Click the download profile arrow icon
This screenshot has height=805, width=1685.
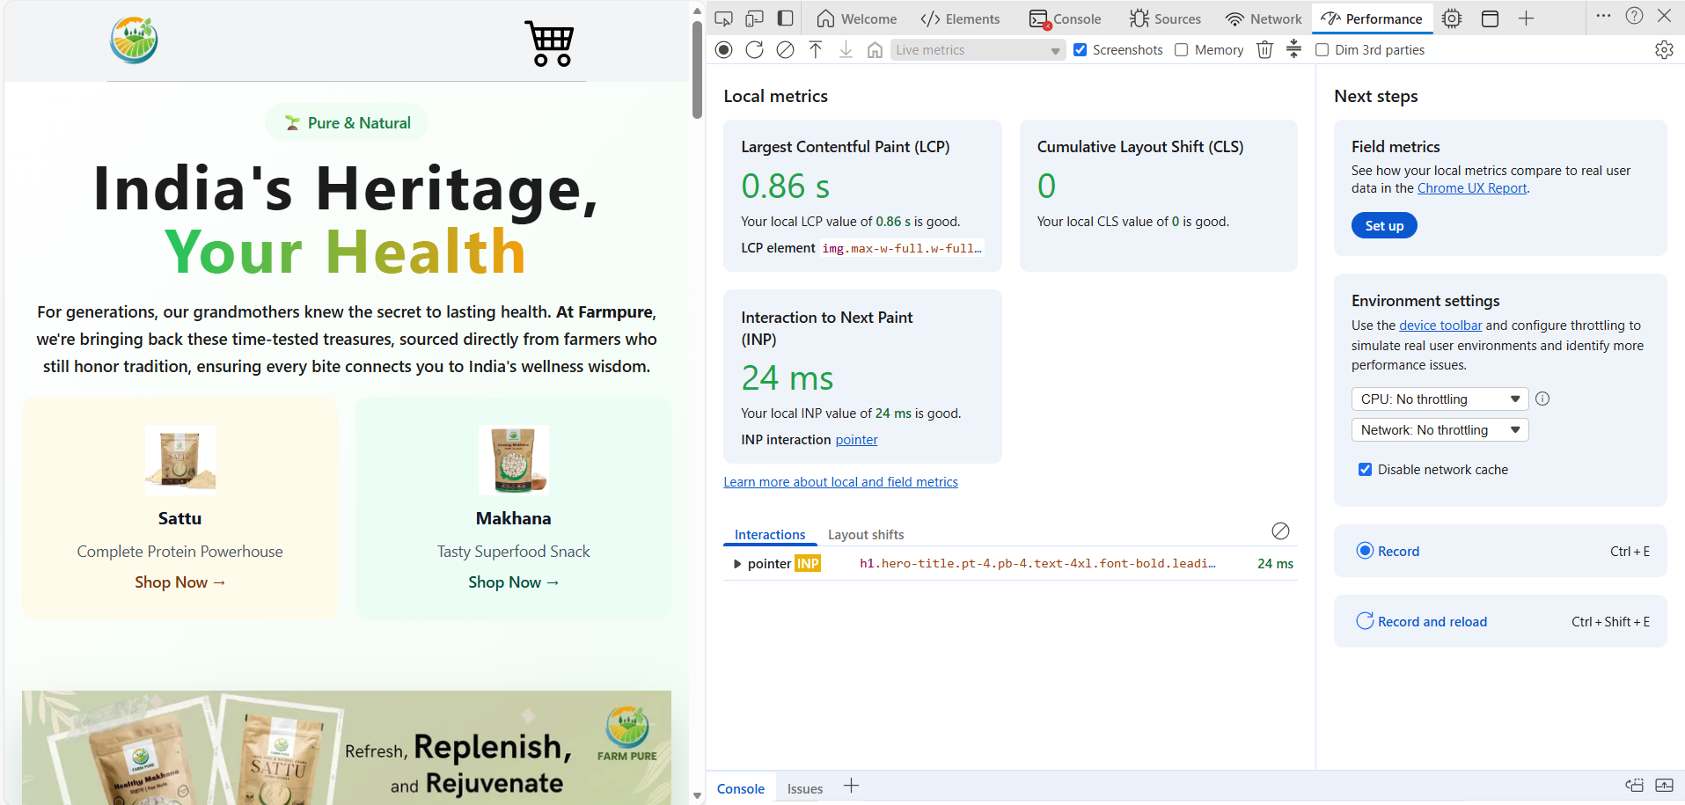[x=846, y=50]
